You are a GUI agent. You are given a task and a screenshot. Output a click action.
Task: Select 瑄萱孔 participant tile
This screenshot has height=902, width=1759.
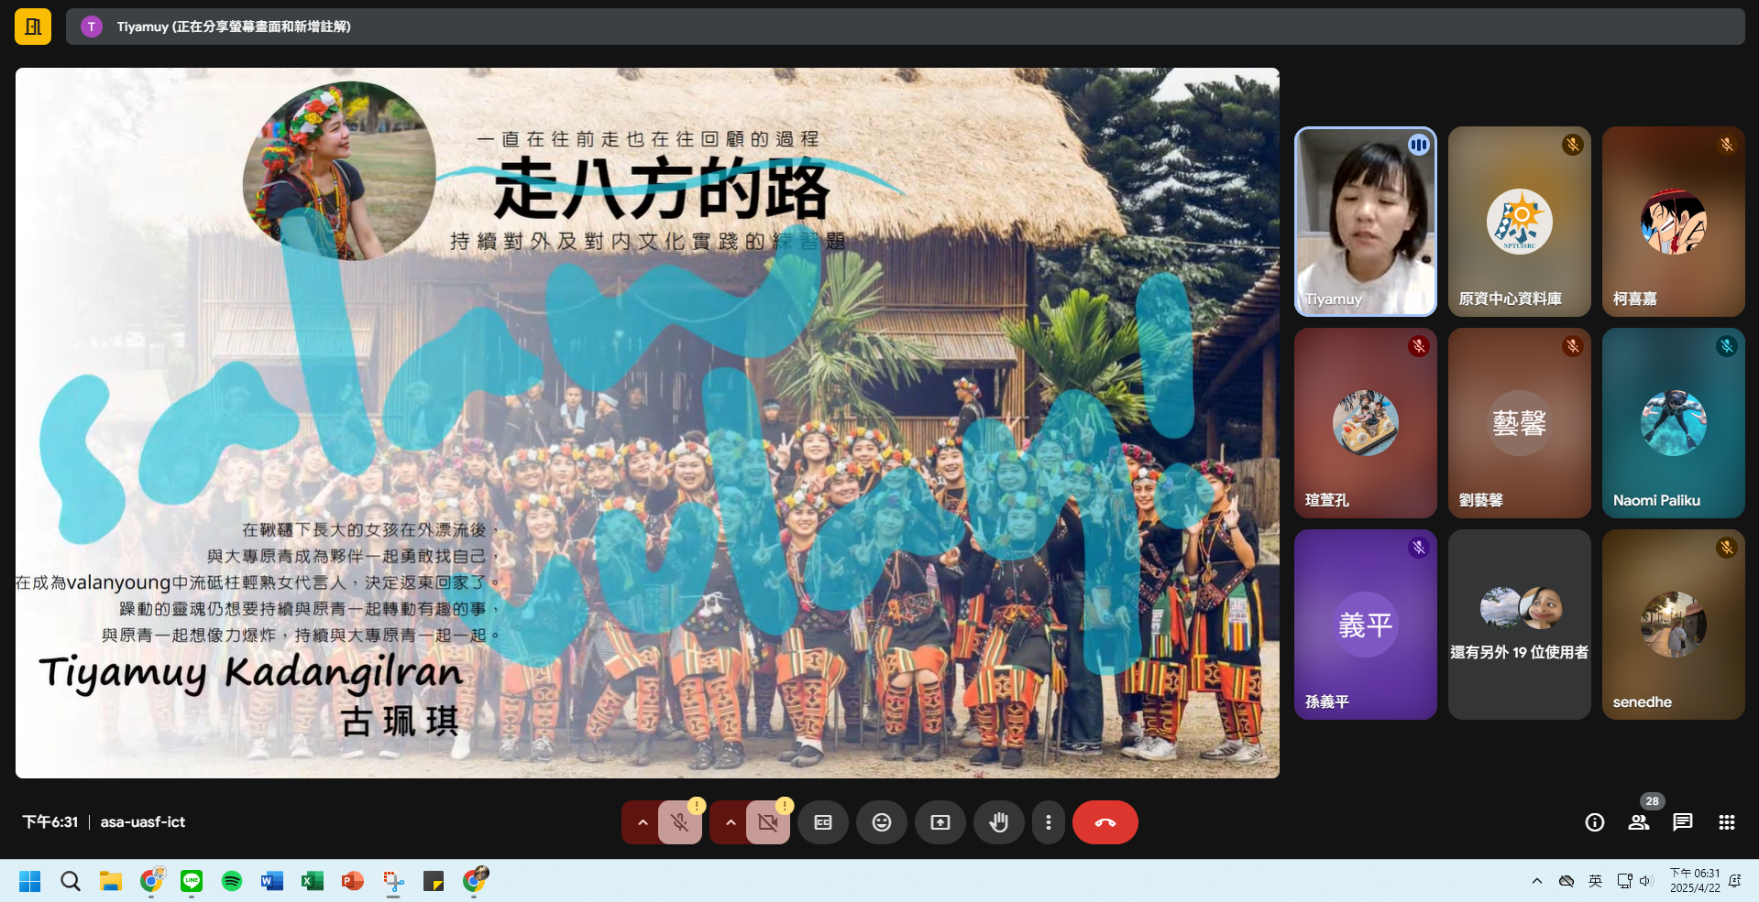pos(1366,423)
